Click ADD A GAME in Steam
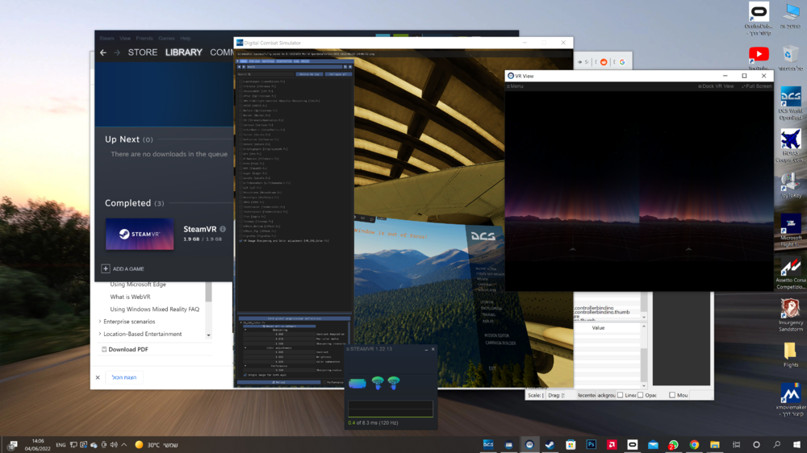Screen dimensions: 807x453 click(123, 268)
